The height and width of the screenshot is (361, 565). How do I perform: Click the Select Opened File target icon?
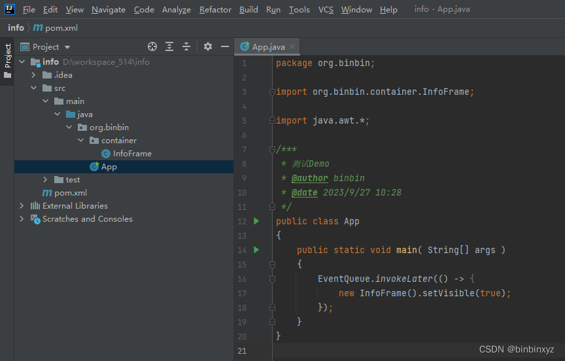pos(152,46)
